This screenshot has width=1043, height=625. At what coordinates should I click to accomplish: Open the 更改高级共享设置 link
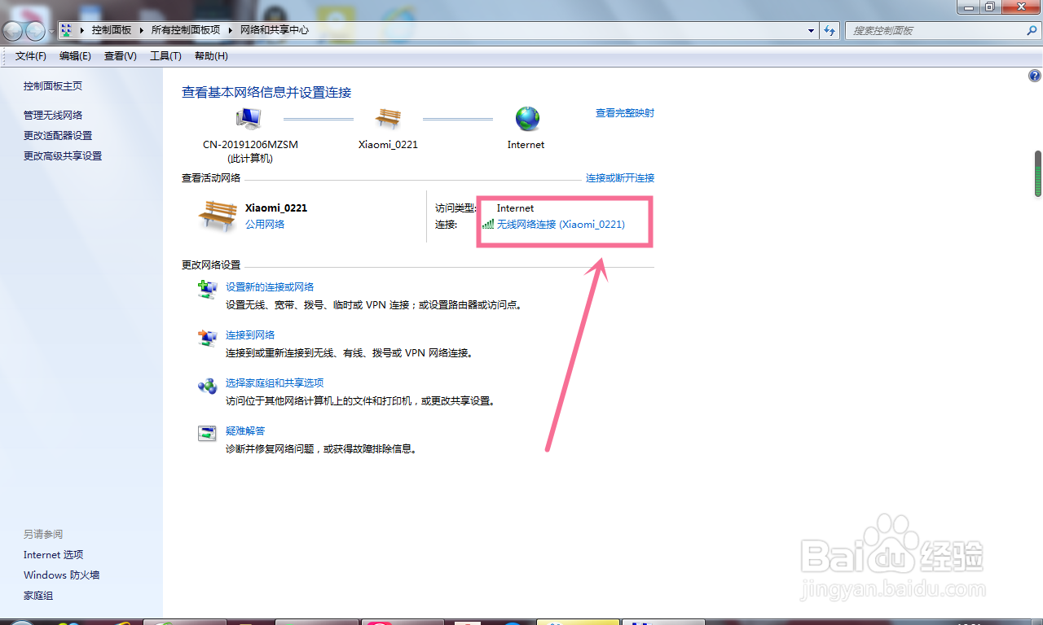click(x=63, y=156)
